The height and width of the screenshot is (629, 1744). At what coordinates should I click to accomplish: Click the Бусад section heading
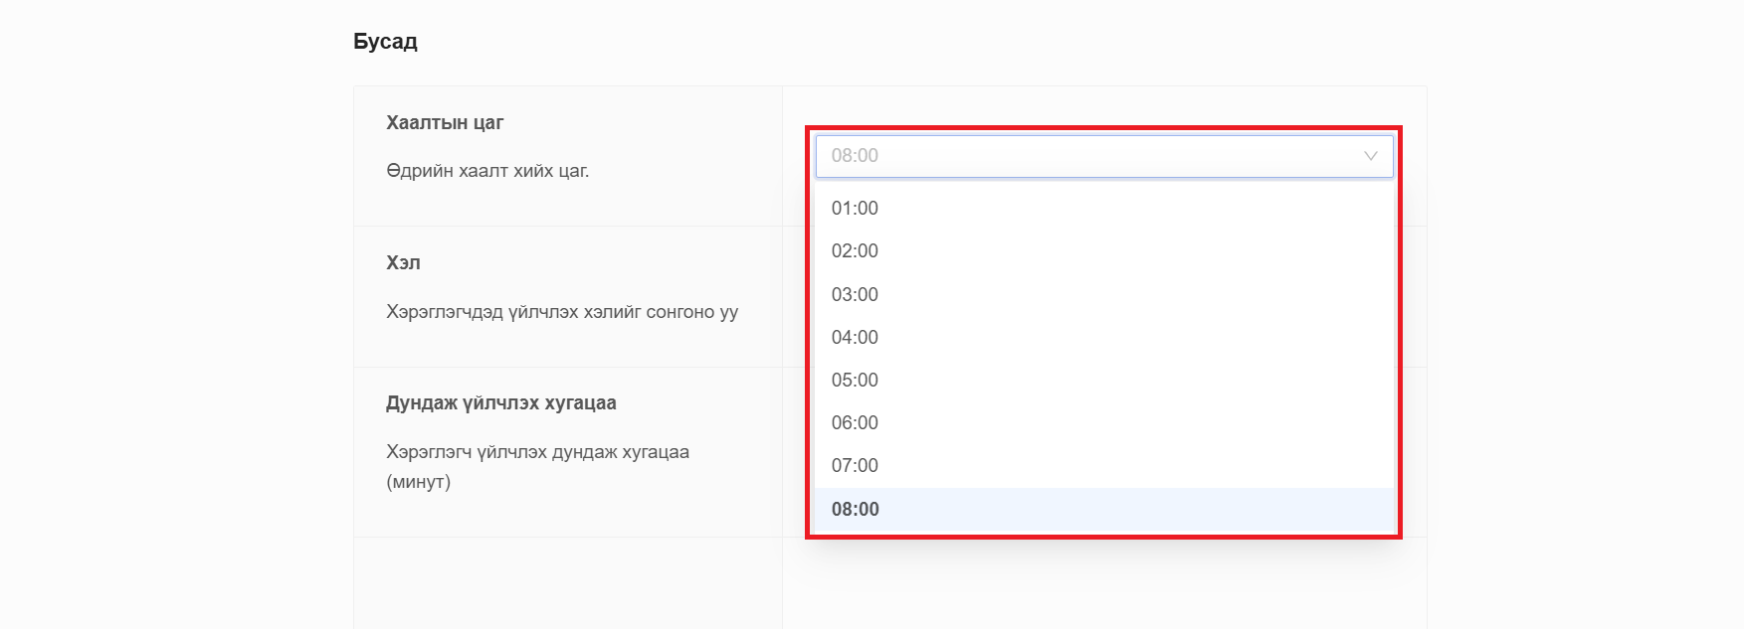(x=385, y=42)
